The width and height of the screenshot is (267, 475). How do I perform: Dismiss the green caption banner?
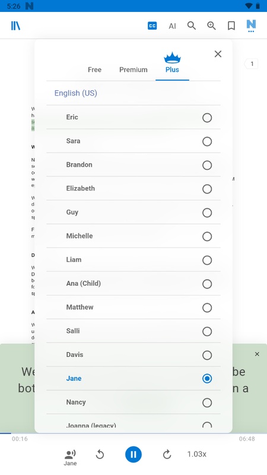(x=257, y=354)
